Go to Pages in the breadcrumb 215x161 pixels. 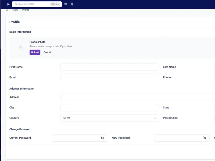[15, 10]
